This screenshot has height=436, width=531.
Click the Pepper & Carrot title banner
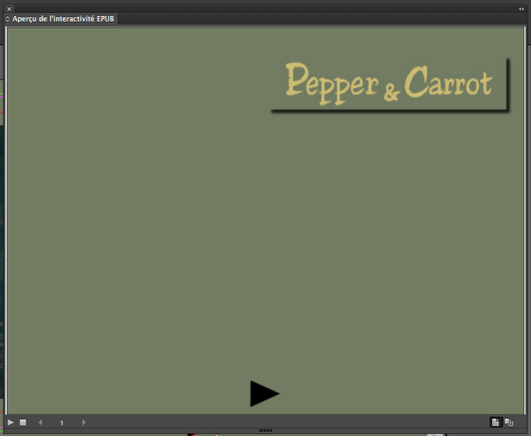coord(390,84)
